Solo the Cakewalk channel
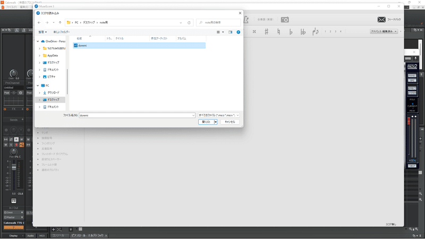This screenshot has width=425, height=239. pos(11,145)
